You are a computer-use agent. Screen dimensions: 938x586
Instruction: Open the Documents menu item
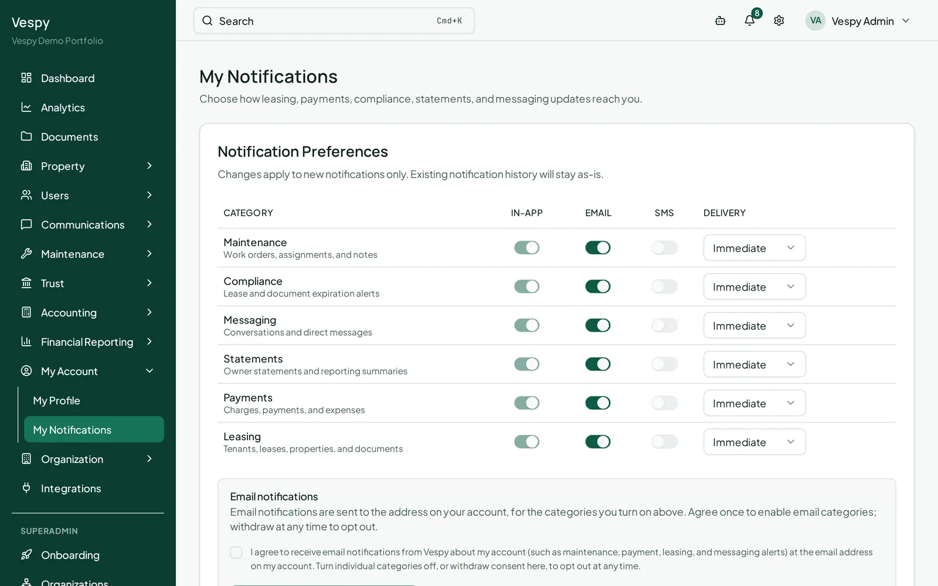tap(88, 137)
